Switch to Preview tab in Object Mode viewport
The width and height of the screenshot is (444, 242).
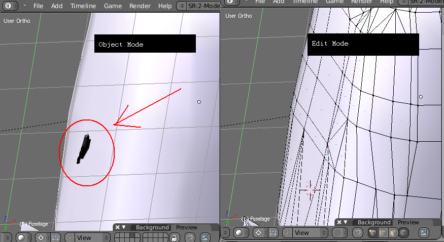pos(187,227)
